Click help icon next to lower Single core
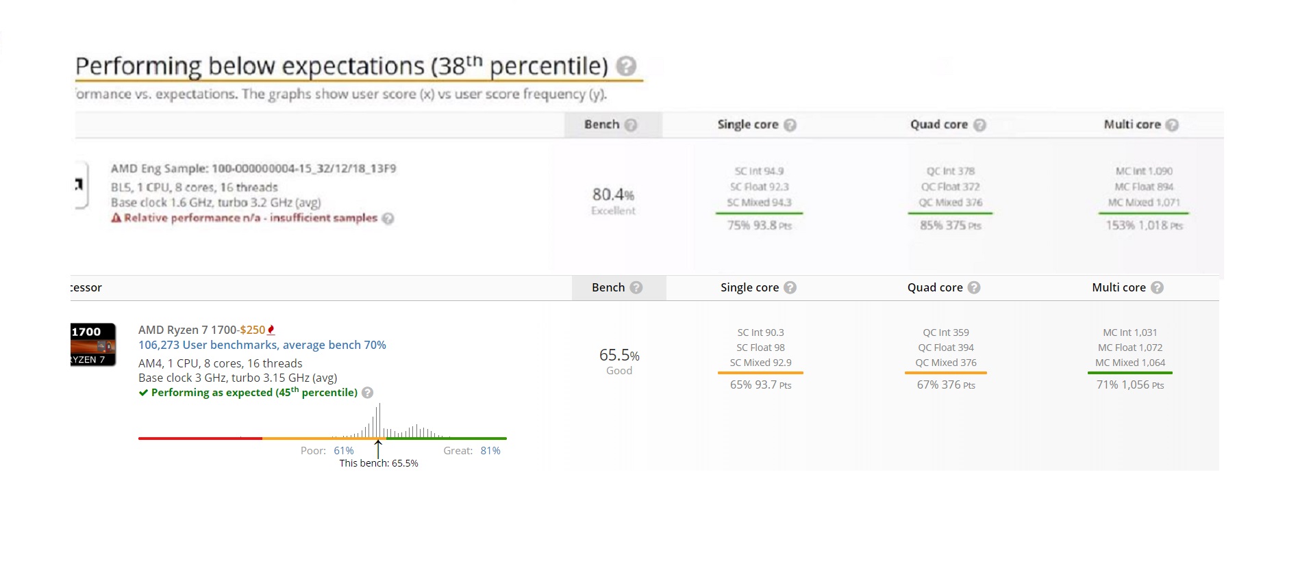The height and width of the screenshot is (561, 1311). click(790, 287)
